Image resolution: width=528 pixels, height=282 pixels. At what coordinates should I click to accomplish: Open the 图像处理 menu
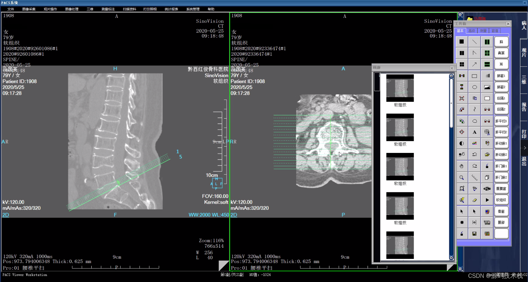72,9
